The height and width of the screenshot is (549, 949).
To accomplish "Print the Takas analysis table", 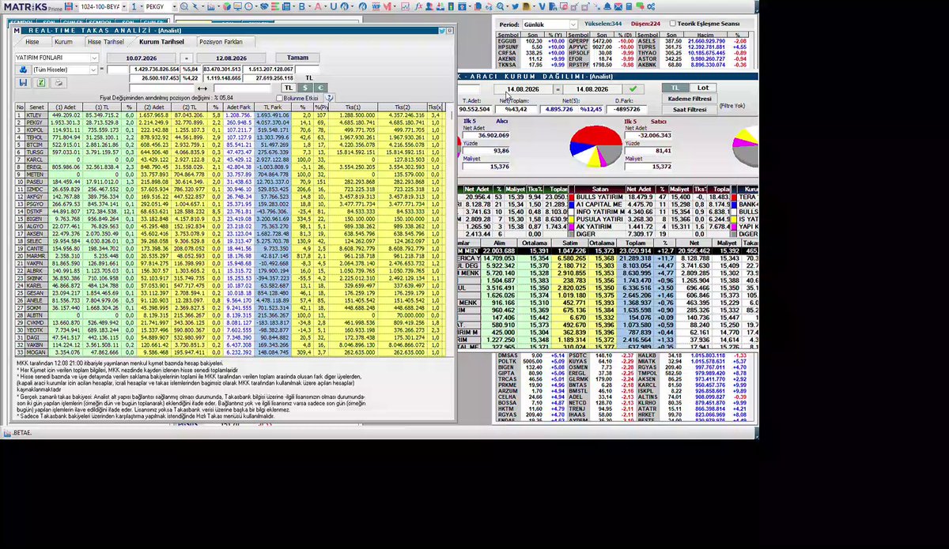I will coord(59,82).
